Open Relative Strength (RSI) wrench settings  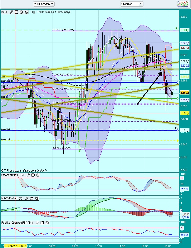(37, 223)
